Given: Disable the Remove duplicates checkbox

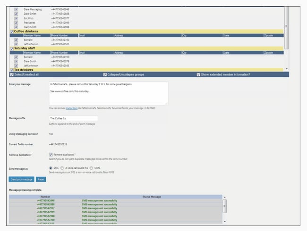Looking at the screenshot, I should click(x=51, y=155).
